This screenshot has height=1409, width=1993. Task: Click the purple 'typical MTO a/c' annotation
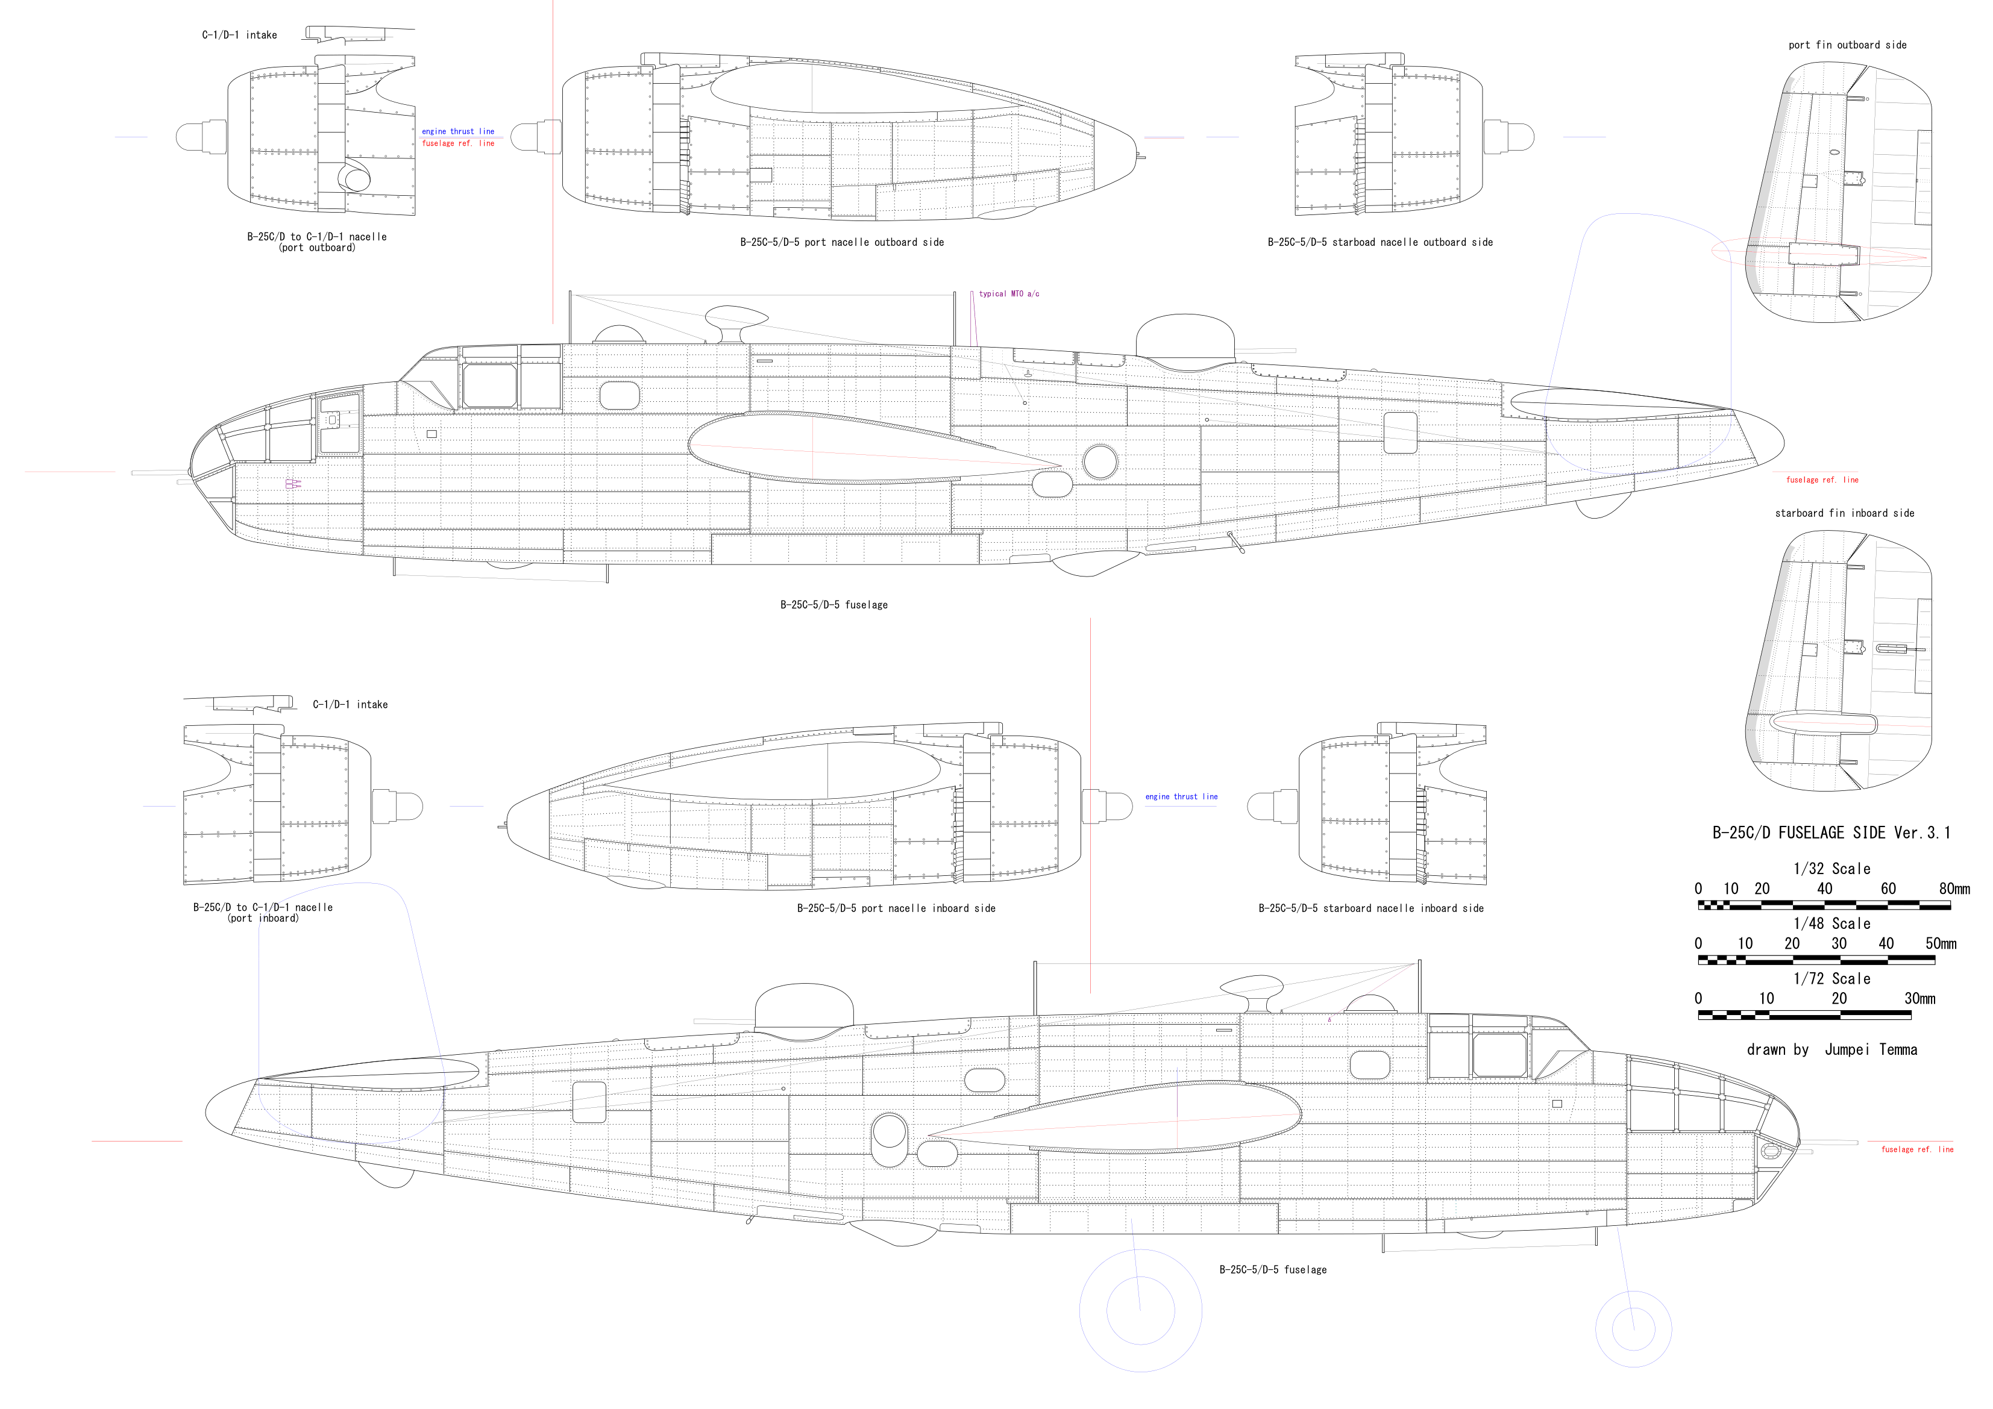pyautogui.click(x=1009, y=294)
